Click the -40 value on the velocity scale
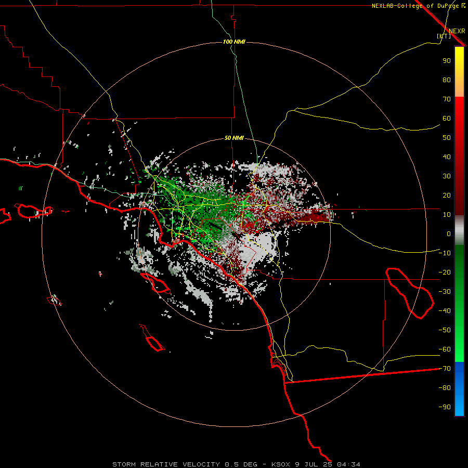The width and height of the screenshot is (468, 468). click(x=445, y=311)
